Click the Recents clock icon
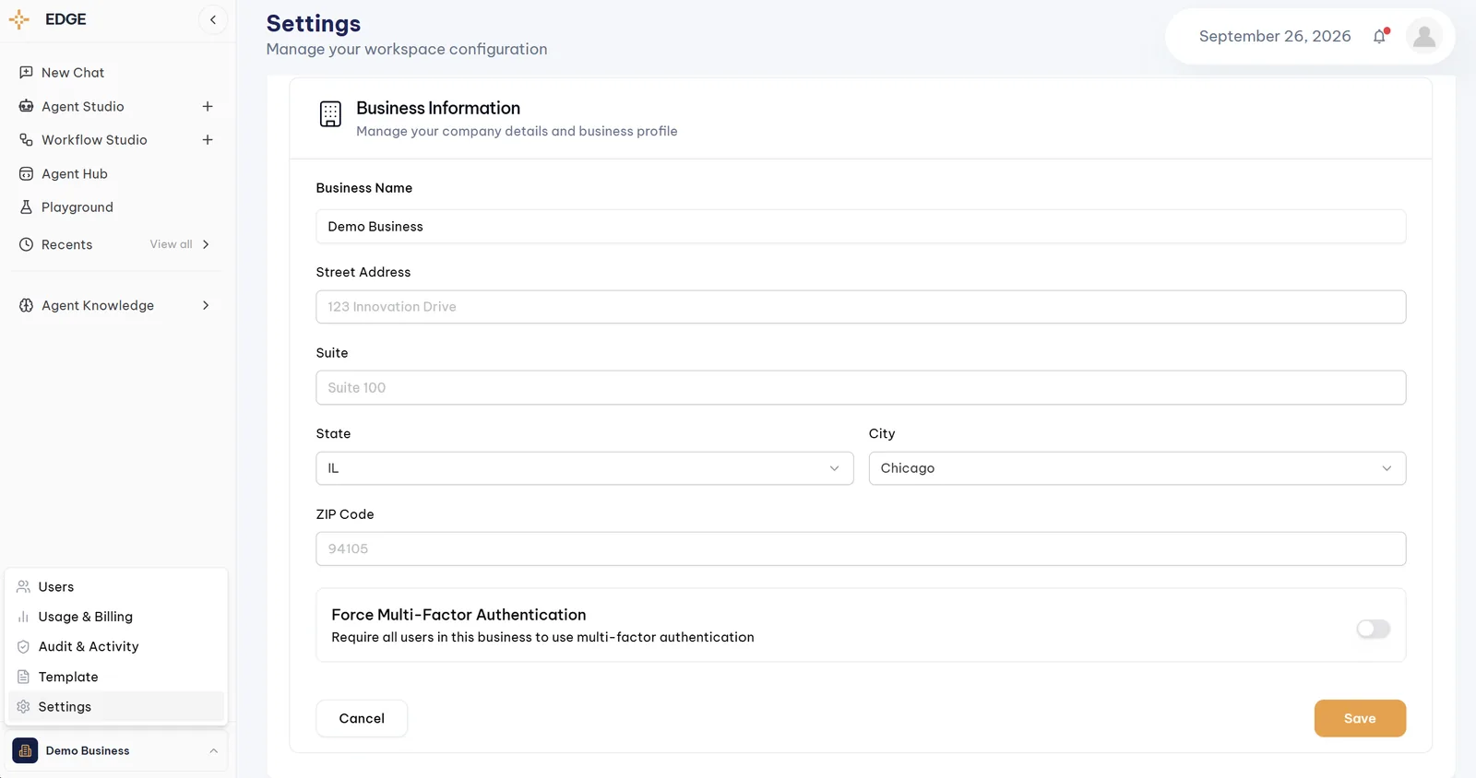 point(26,244)
